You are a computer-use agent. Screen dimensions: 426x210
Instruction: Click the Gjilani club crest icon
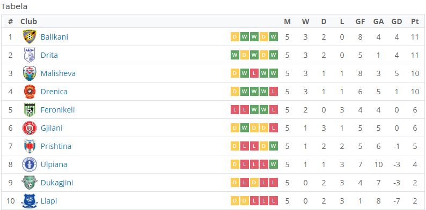[x=30, y=128]
